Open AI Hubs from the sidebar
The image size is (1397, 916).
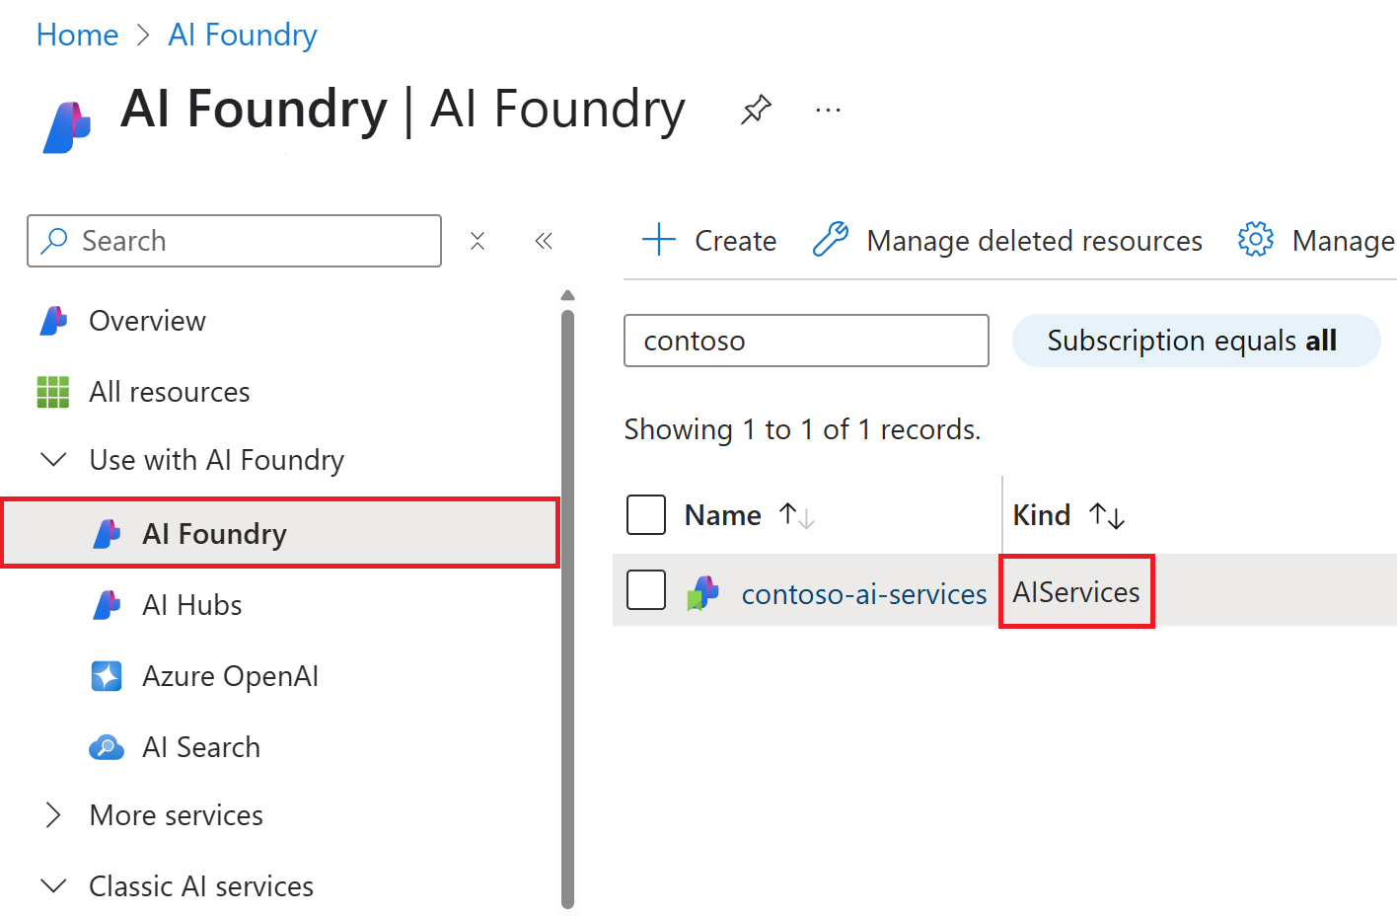coord(193,604)
